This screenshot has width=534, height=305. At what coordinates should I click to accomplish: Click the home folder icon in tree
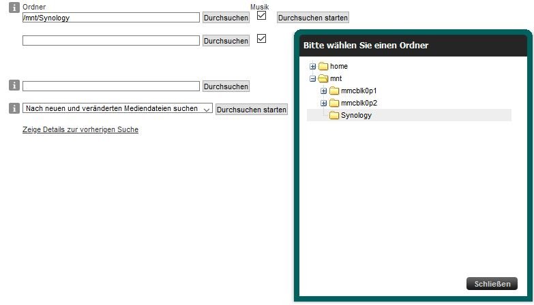(323, 67)
